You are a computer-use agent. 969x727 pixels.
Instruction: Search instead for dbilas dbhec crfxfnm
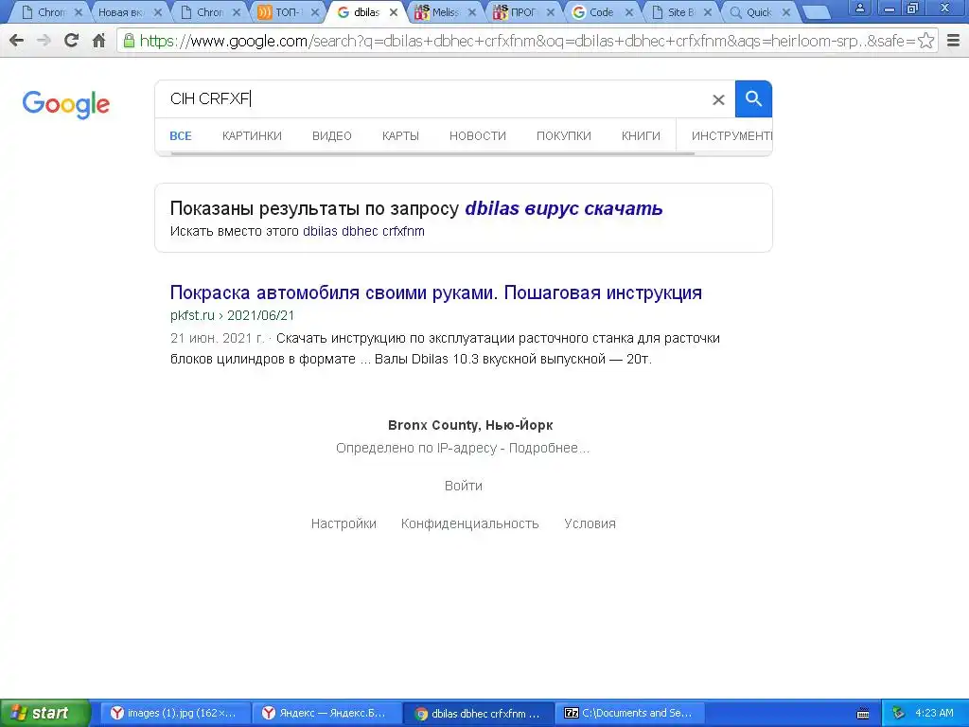tap(363, 231)
